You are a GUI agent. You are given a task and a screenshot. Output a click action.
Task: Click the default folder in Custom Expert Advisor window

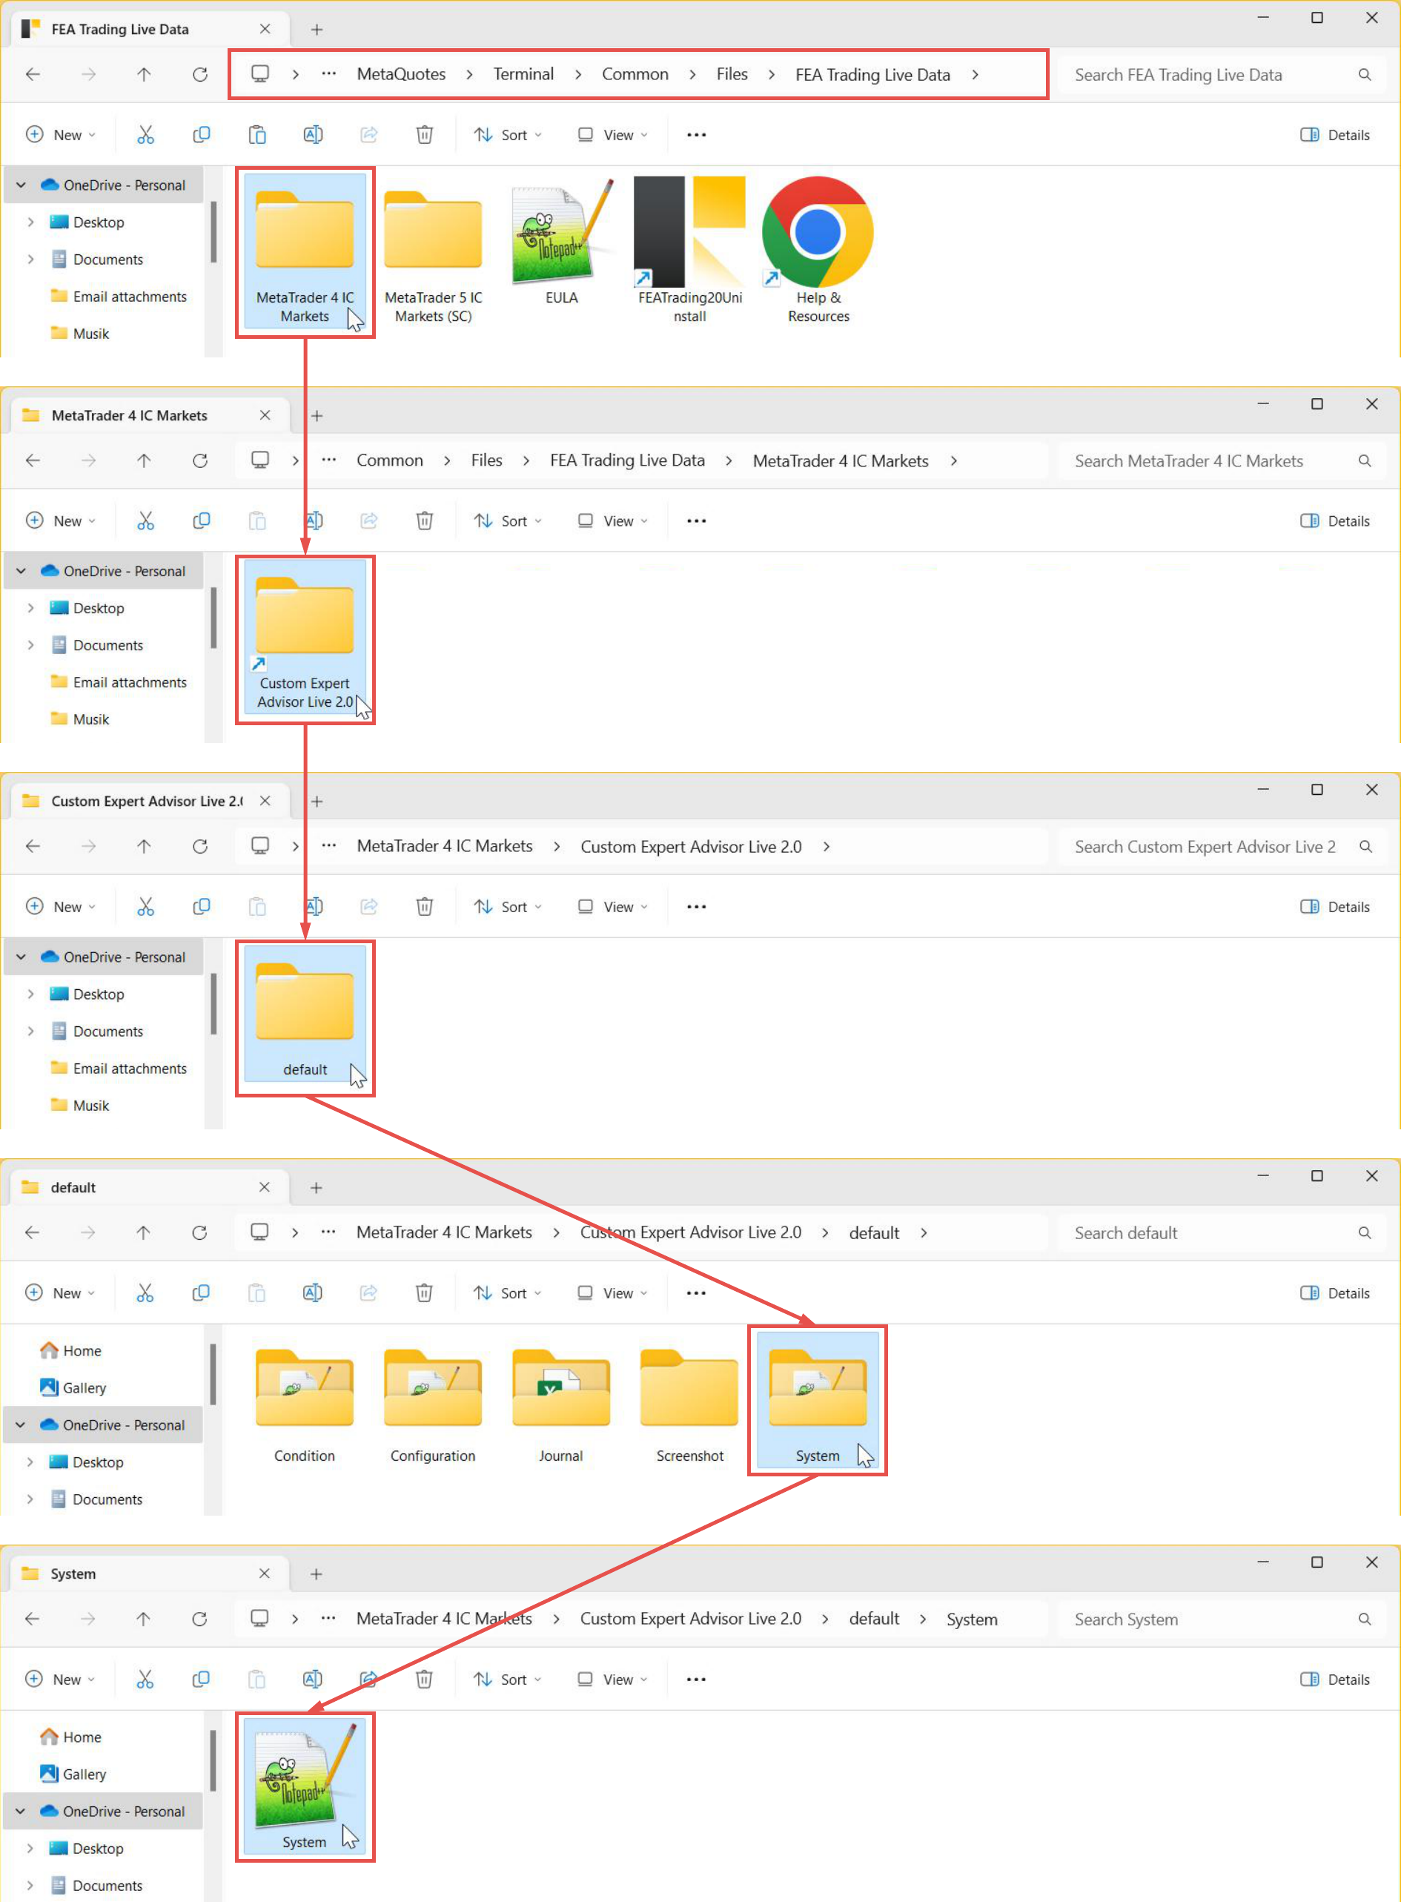tap(305, 1014)
